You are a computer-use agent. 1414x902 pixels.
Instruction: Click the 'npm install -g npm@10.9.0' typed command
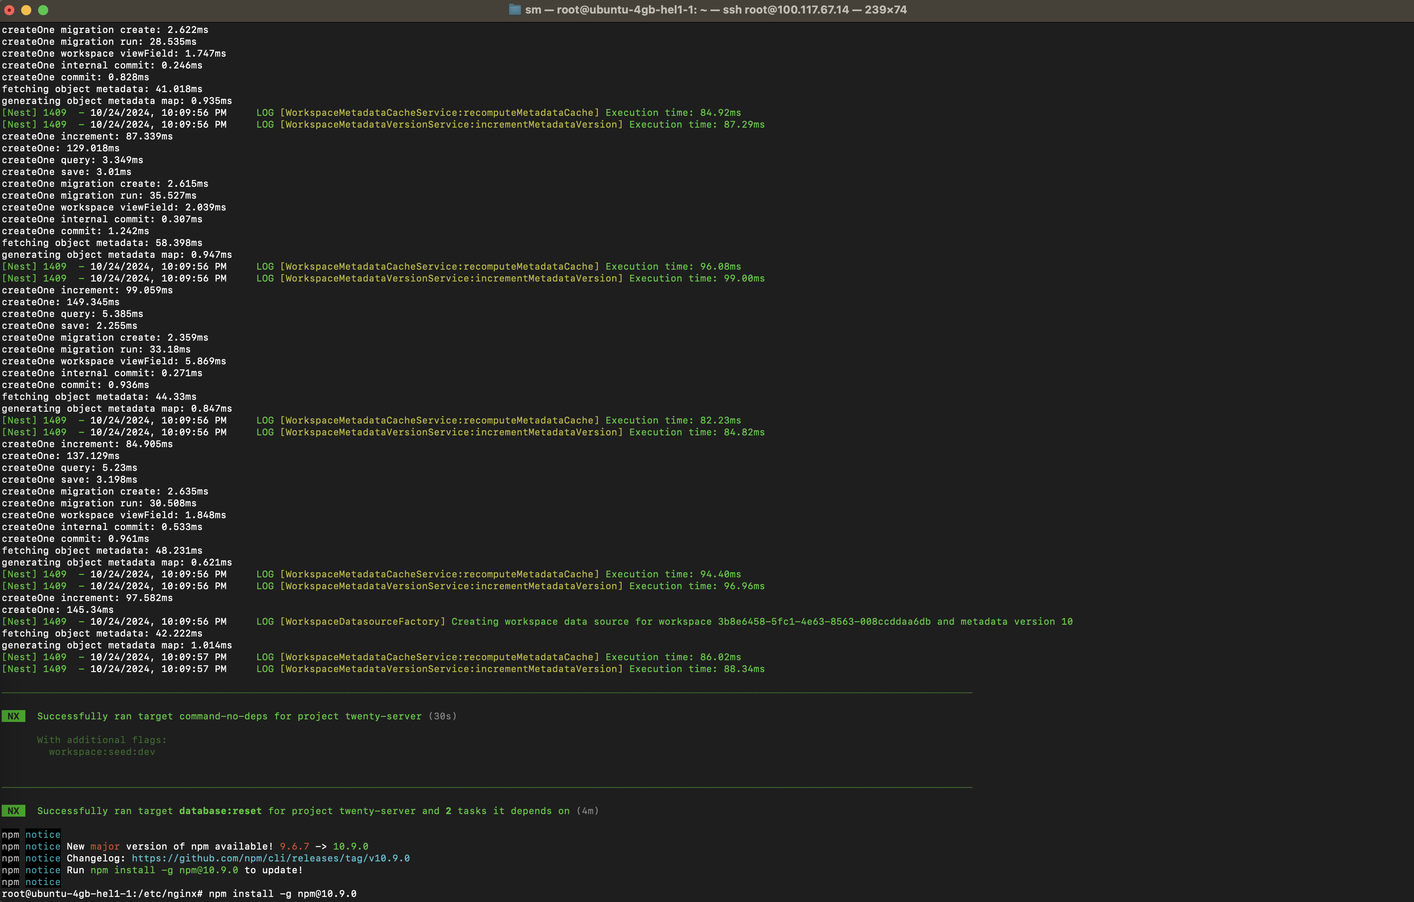[x=282, y=893]
